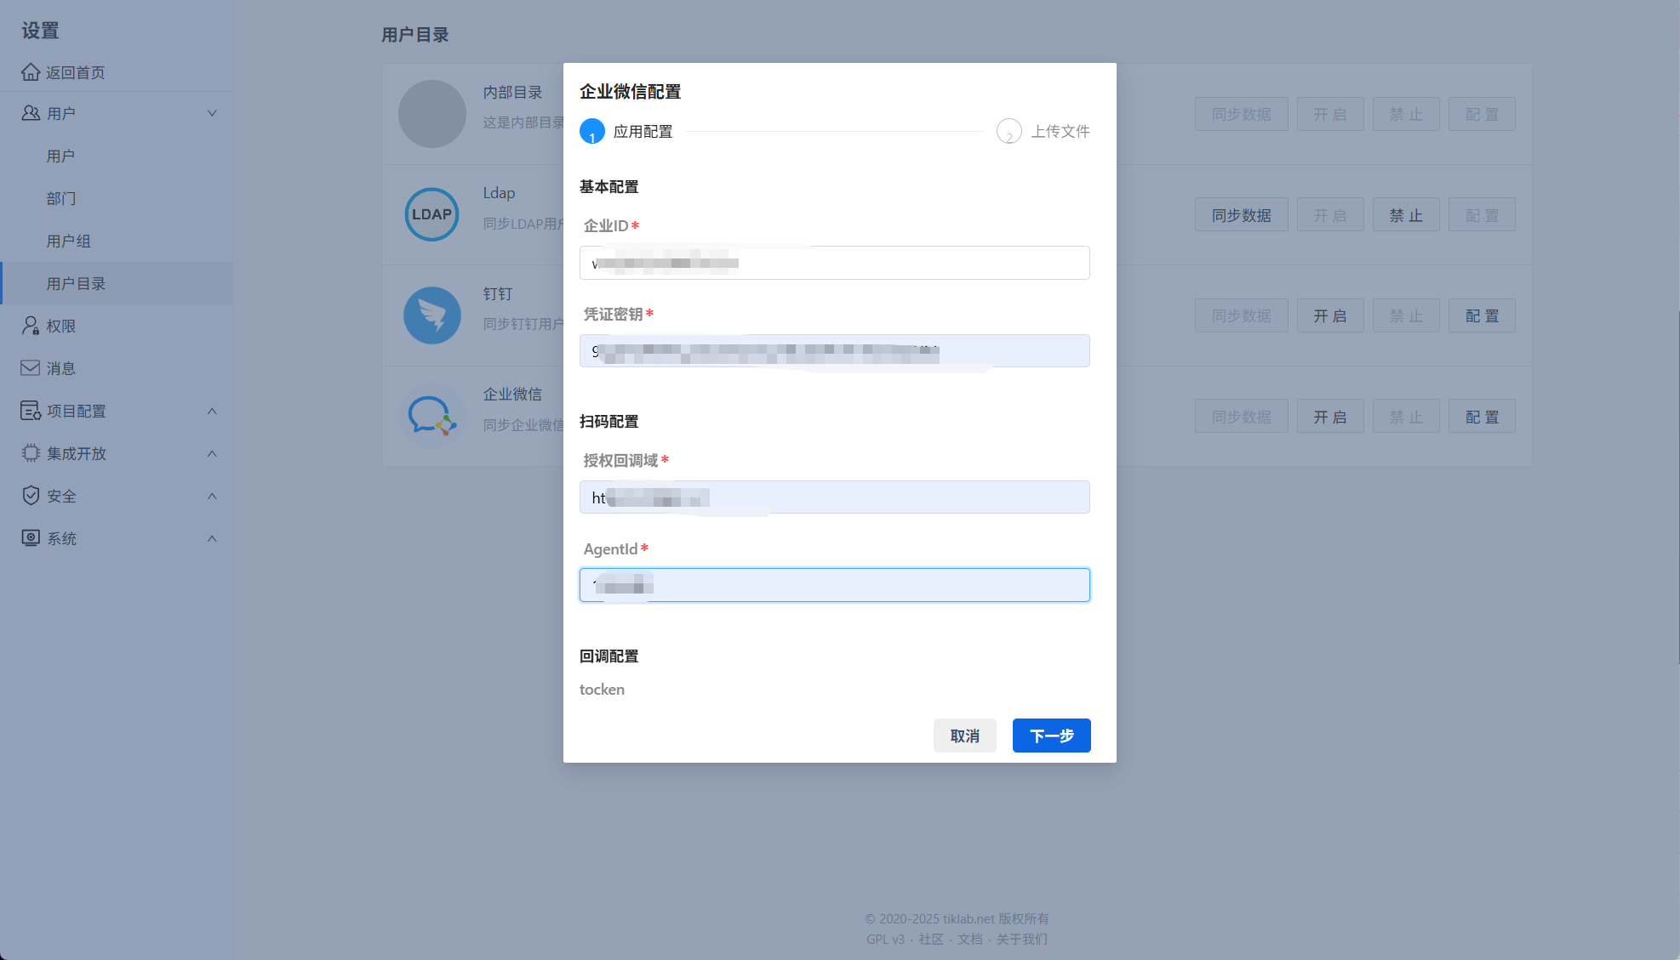Image resolution: width=1680 pixels, height=960 pixels.
Task: Select step 2 上传文件 circle
Action: click(1009, 132)
